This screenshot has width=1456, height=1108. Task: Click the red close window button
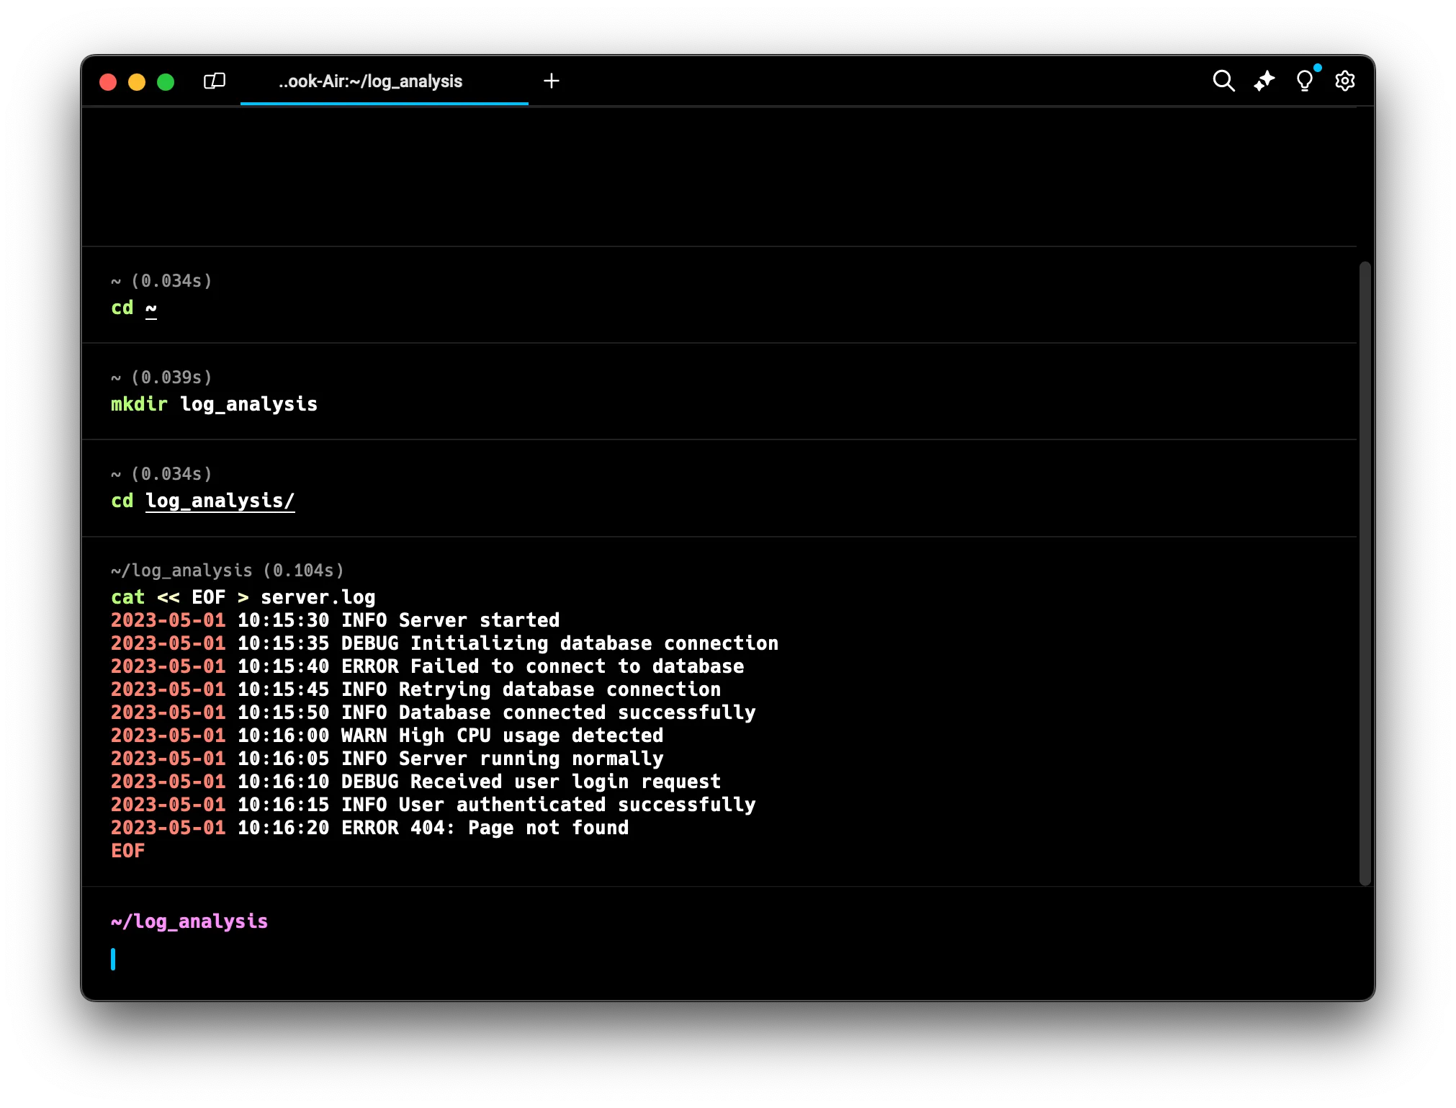pos(108,82)
